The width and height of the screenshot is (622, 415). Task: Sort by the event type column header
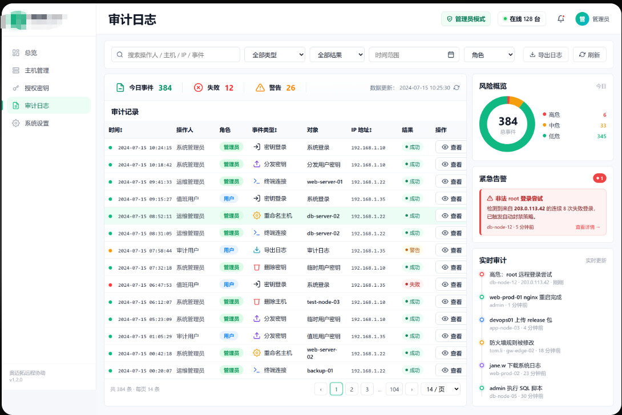click(265, 129)
